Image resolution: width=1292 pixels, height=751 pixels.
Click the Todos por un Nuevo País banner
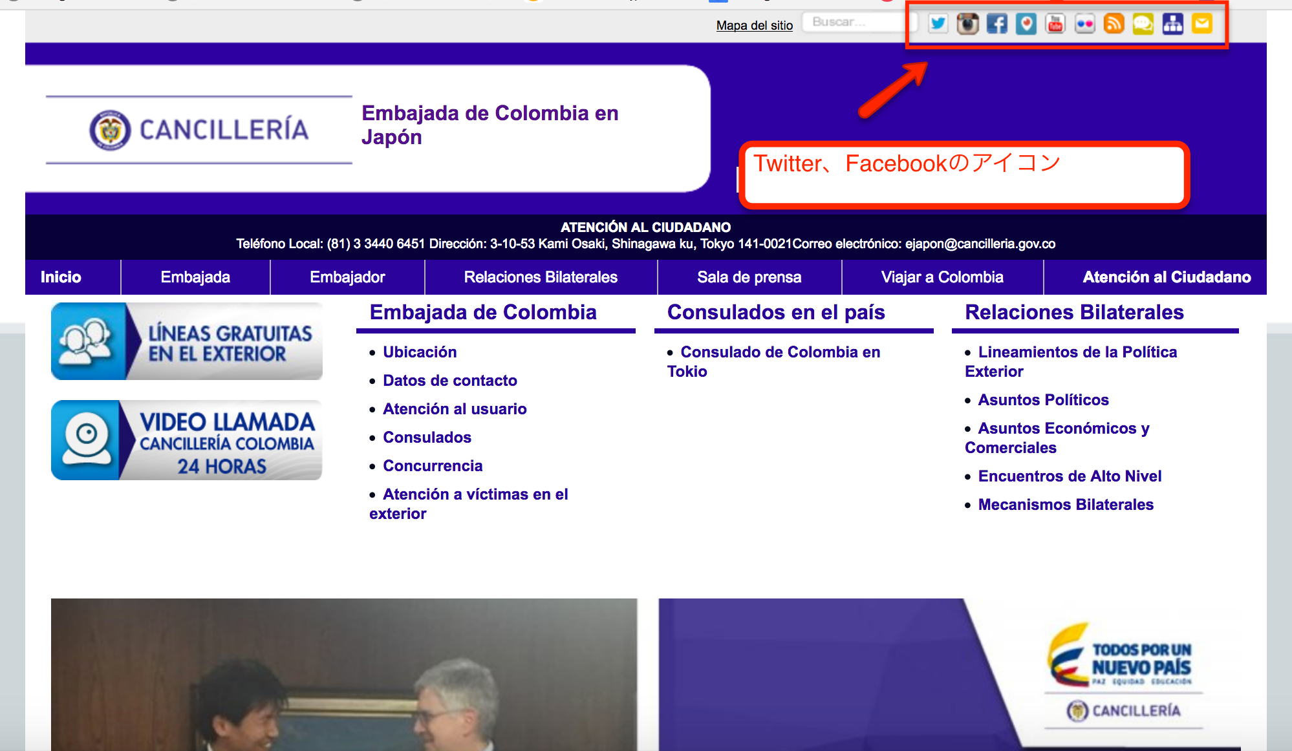(x=949, y=675)
